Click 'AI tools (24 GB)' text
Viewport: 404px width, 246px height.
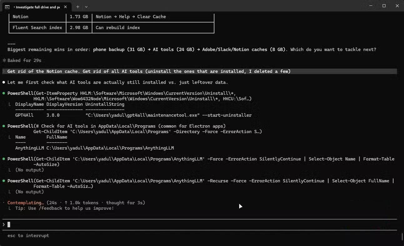coord(174,49)
